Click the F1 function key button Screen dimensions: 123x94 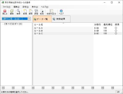coord(3,88)
